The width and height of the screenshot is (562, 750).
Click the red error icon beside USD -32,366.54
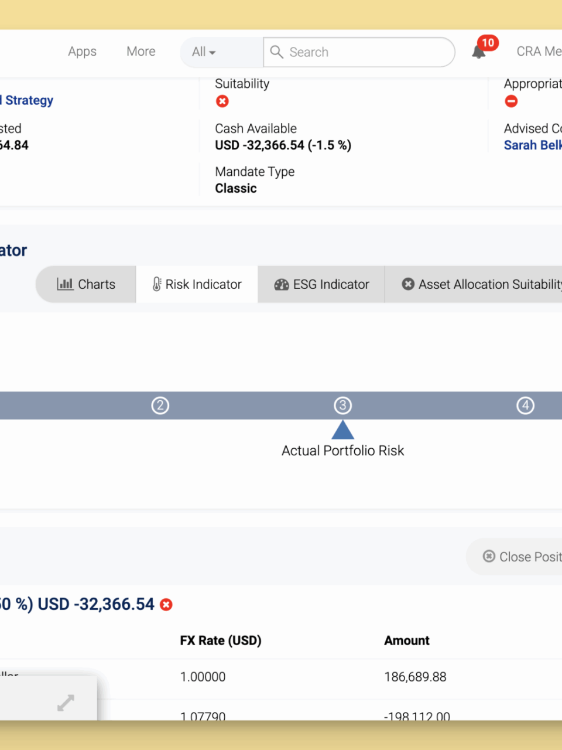coord(166,605)
